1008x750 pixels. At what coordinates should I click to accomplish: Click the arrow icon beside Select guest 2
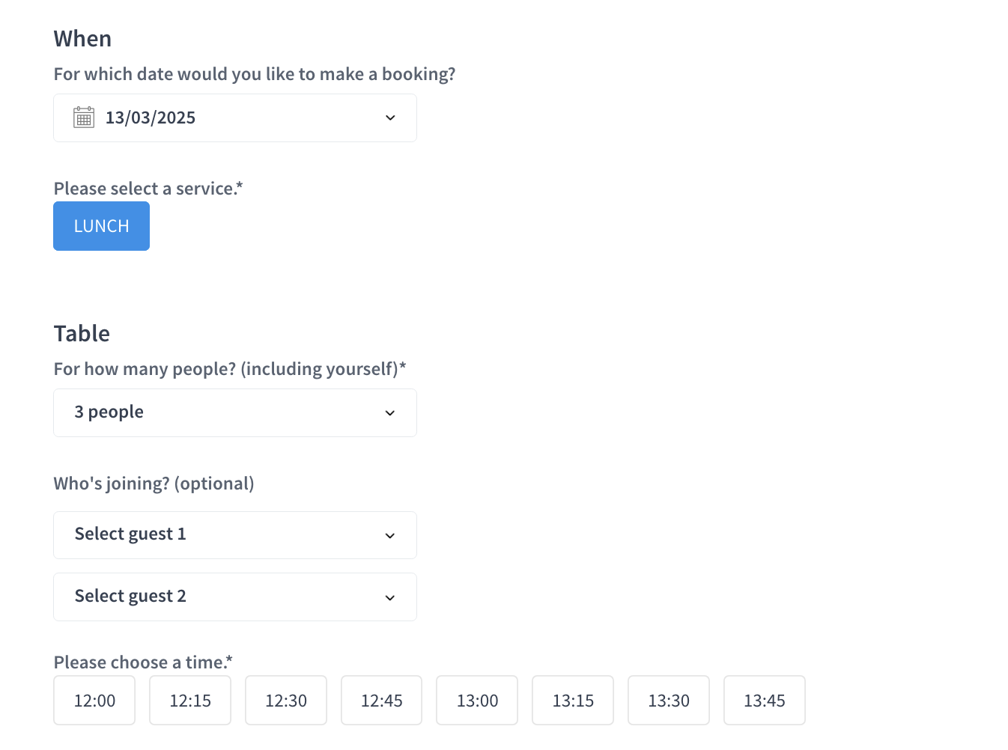click(390, 598)
